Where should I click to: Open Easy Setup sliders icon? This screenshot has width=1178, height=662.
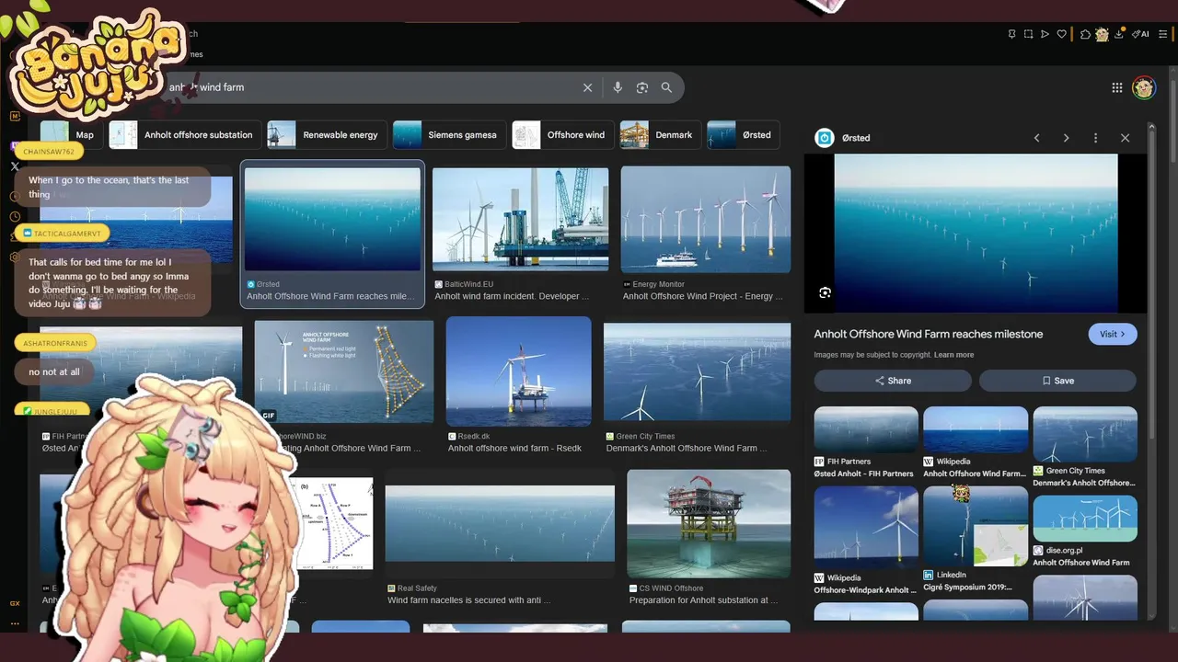1162,34
